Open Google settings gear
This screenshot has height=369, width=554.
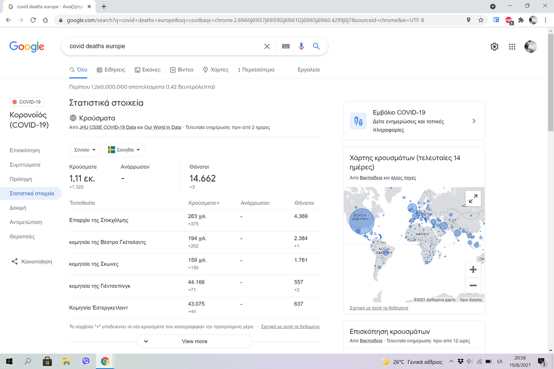point(494,47)
